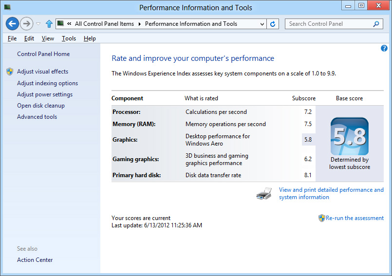The image size is (392, 276).
Task: Click the double chevron in address bar
Action: [x=69, y=24]
